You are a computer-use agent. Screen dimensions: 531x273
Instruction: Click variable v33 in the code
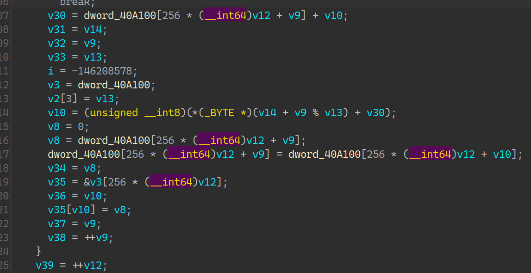[x=57, y=57]
